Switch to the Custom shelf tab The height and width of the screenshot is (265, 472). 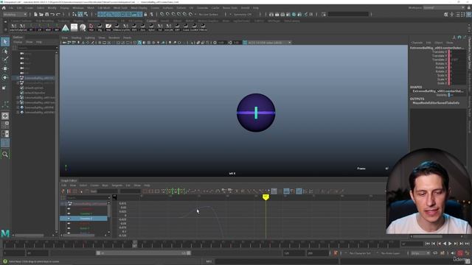(x=151, y=21)
